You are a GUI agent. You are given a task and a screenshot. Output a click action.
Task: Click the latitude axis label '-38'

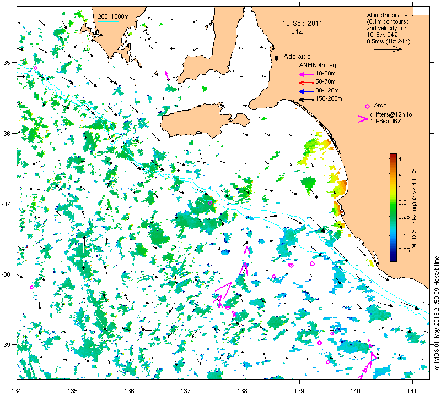[6, 274]
